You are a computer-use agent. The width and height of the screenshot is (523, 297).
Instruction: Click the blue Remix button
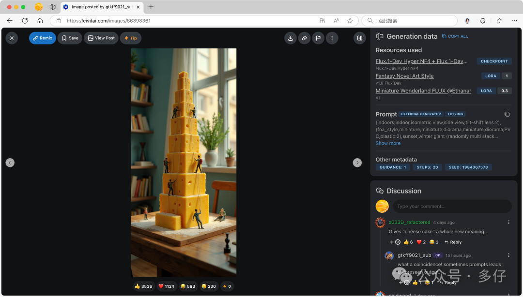[x=42, y=38]
